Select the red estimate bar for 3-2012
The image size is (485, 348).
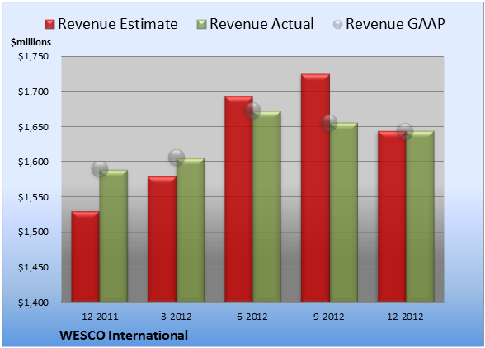[162, 239]
